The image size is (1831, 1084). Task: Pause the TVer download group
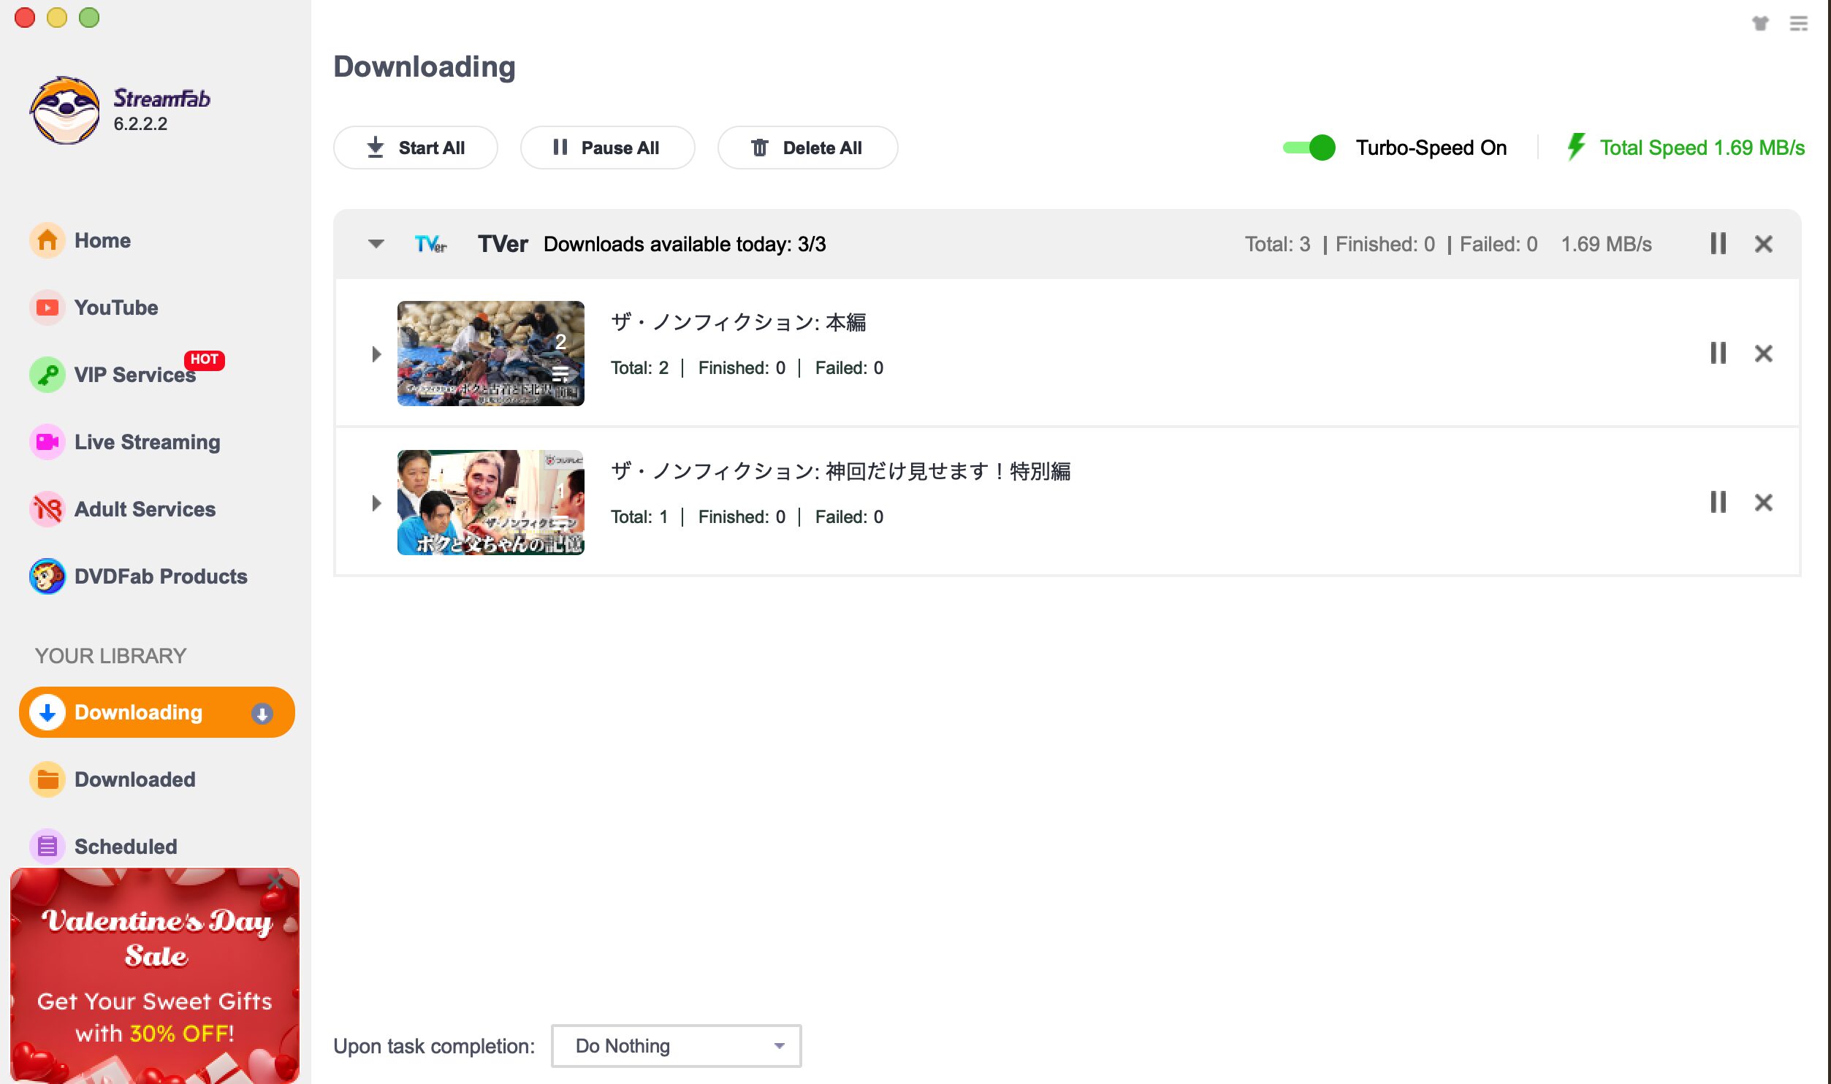pos(1717,243)
